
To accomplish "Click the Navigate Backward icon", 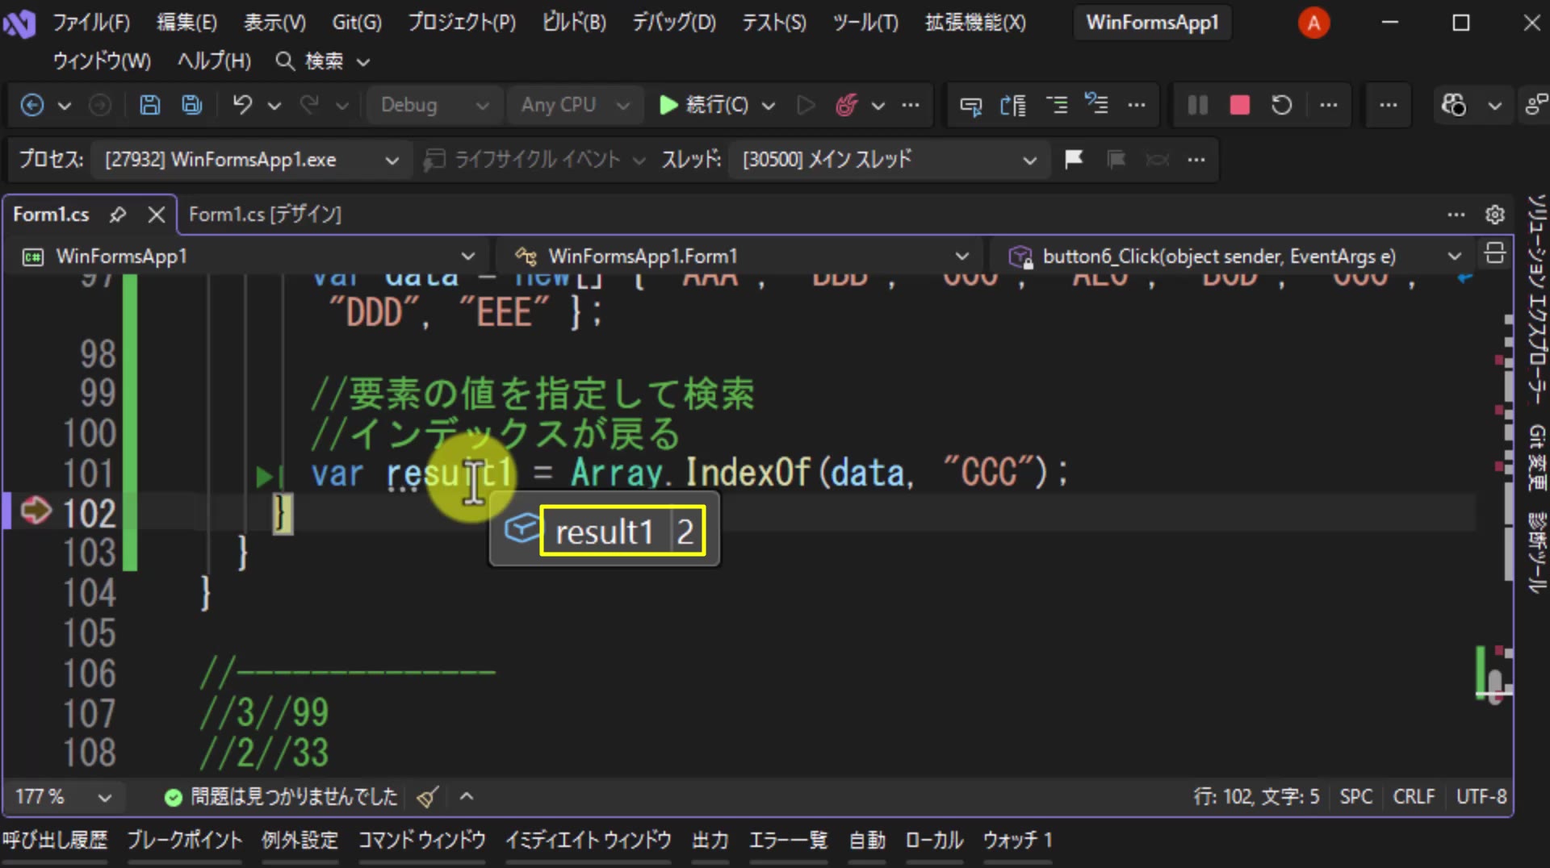I will click(32, 105).
